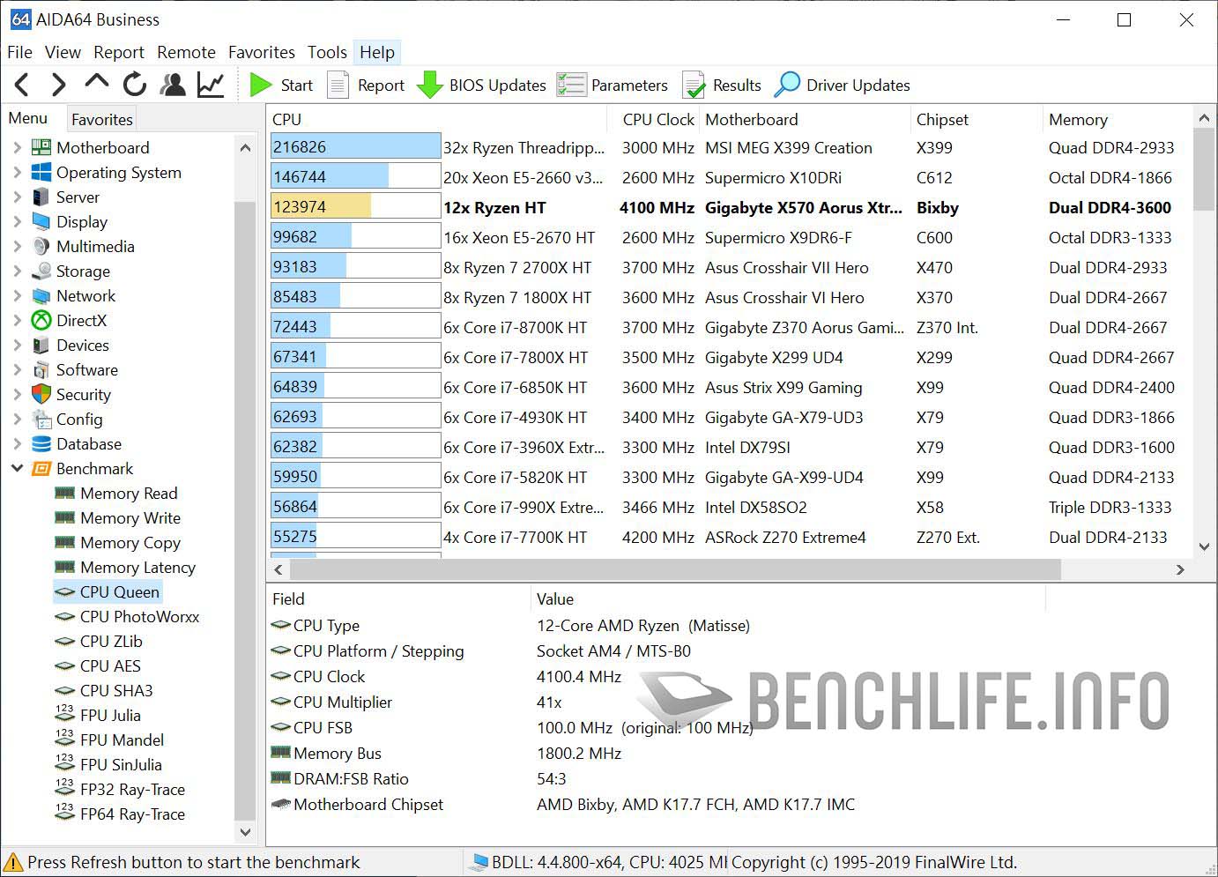Open BIOS Updates from the toolbar
The width and height of the screenshot is (1218, 877).
(481, 85)
